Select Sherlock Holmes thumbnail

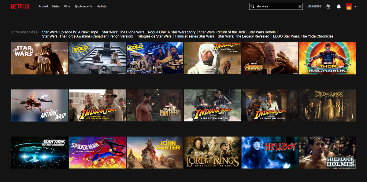tap(328, 152)
